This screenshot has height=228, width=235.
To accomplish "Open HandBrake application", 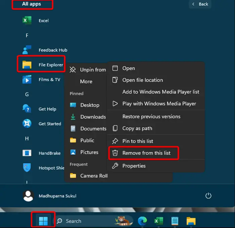I will click(42, 153).
